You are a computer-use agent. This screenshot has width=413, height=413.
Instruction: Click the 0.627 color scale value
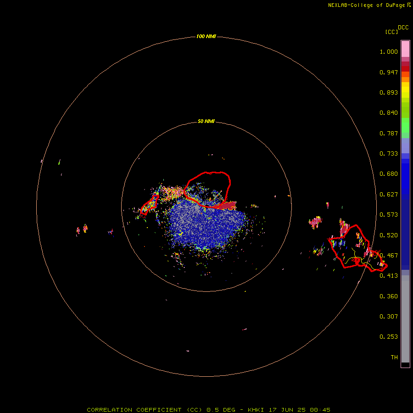389,195
